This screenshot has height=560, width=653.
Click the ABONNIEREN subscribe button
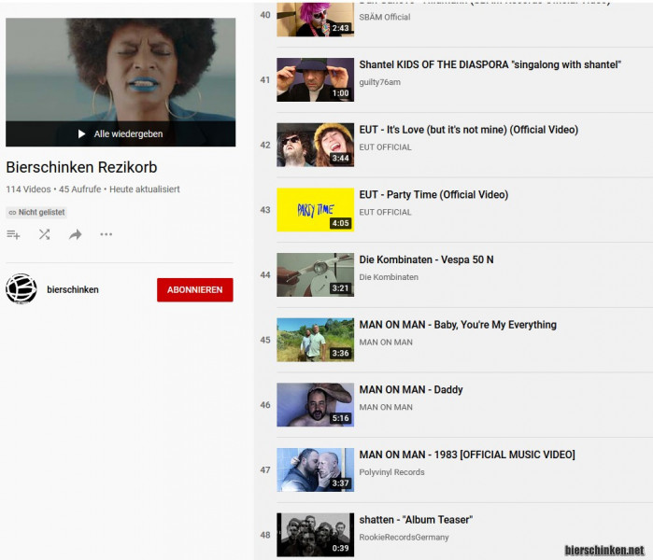(195, 289)
